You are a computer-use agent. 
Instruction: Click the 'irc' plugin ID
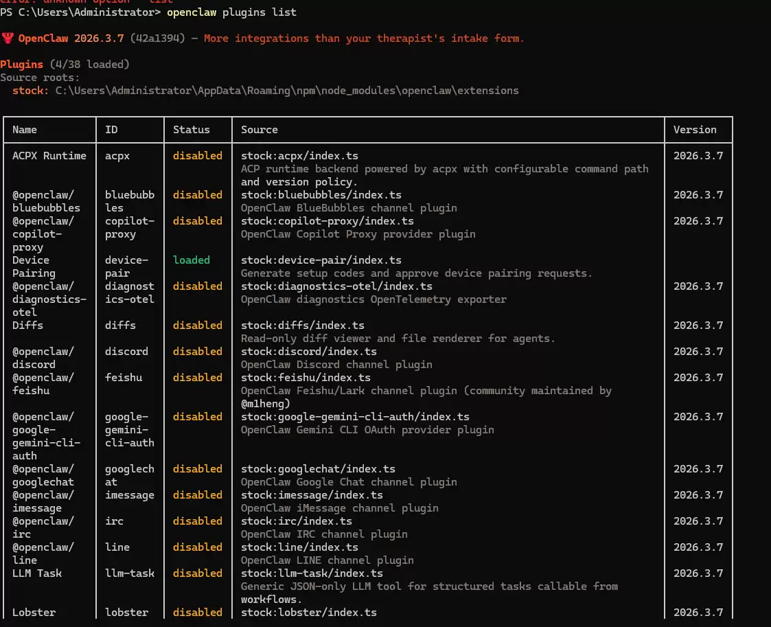114,521
